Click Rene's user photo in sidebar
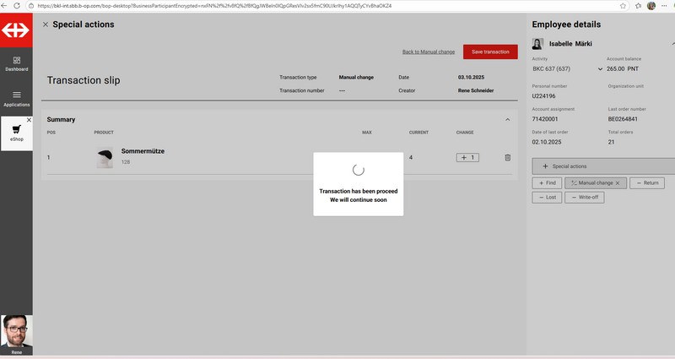 click(16, 332)
